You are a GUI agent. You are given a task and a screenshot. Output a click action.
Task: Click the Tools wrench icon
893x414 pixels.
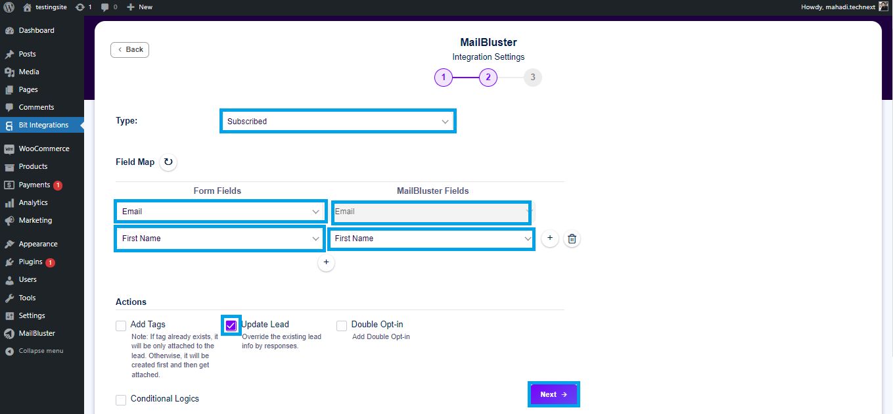point(9,298)
